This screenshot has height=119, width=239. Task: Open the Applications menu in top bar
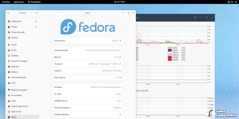(19, 2)
